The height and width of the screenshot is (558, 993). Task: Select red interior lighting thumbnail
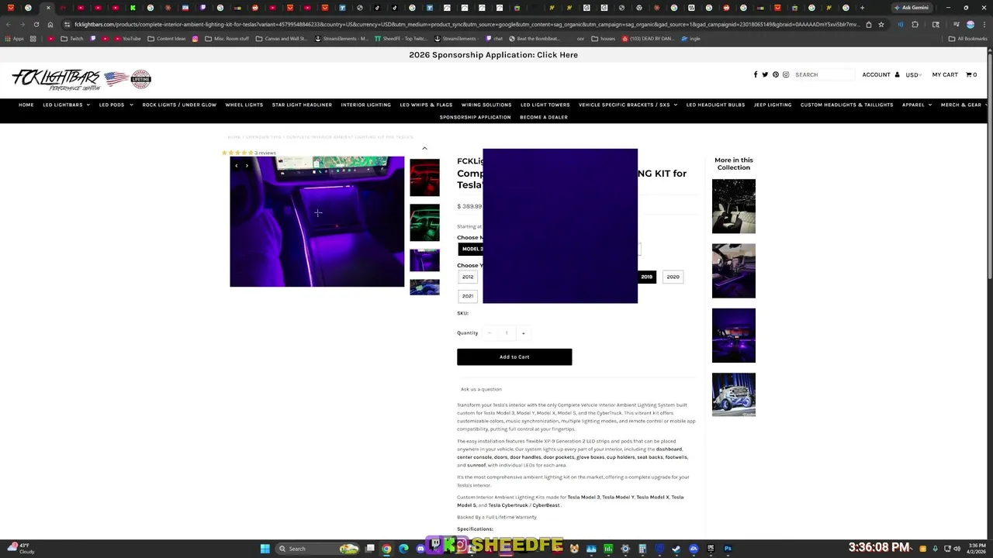(x=424, y=177)
